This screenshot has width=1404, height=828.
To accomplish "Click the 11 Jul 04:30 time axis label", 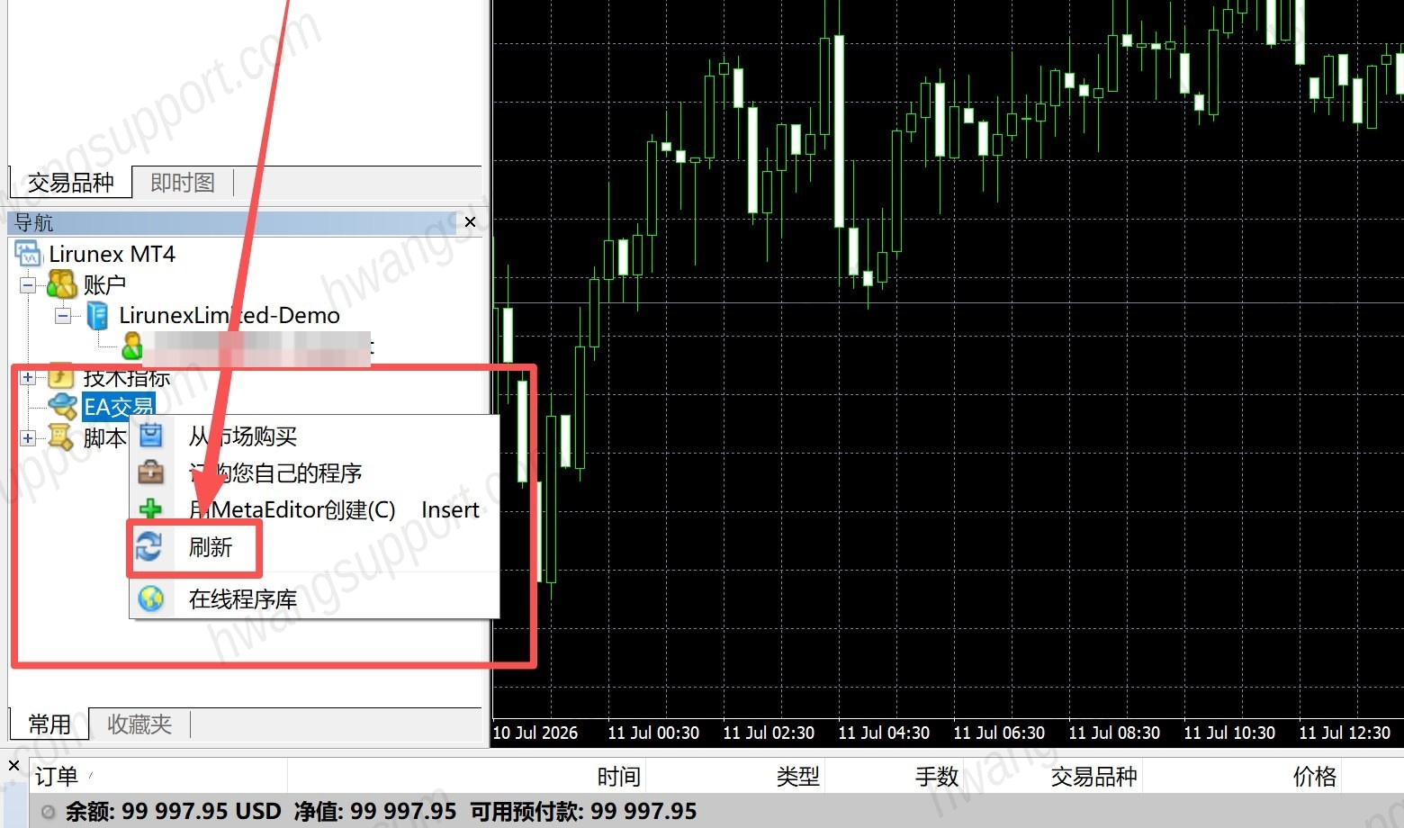I will pos(884,733).
